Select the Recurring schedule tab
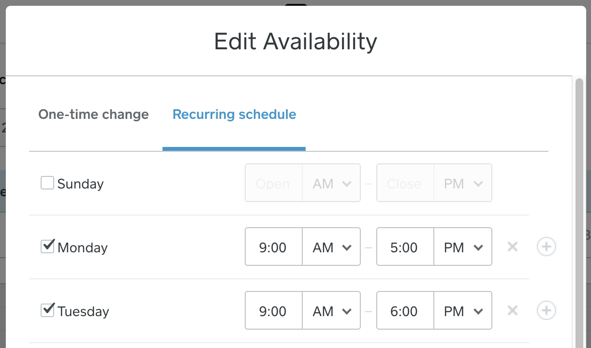This screenshot has width=591, height=348. tap(234, 115)
